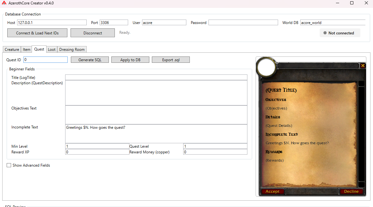Viewport: 373px width, 207px height.
Task: Open the Dressing Room tab
Action: (x=71, y=49)
